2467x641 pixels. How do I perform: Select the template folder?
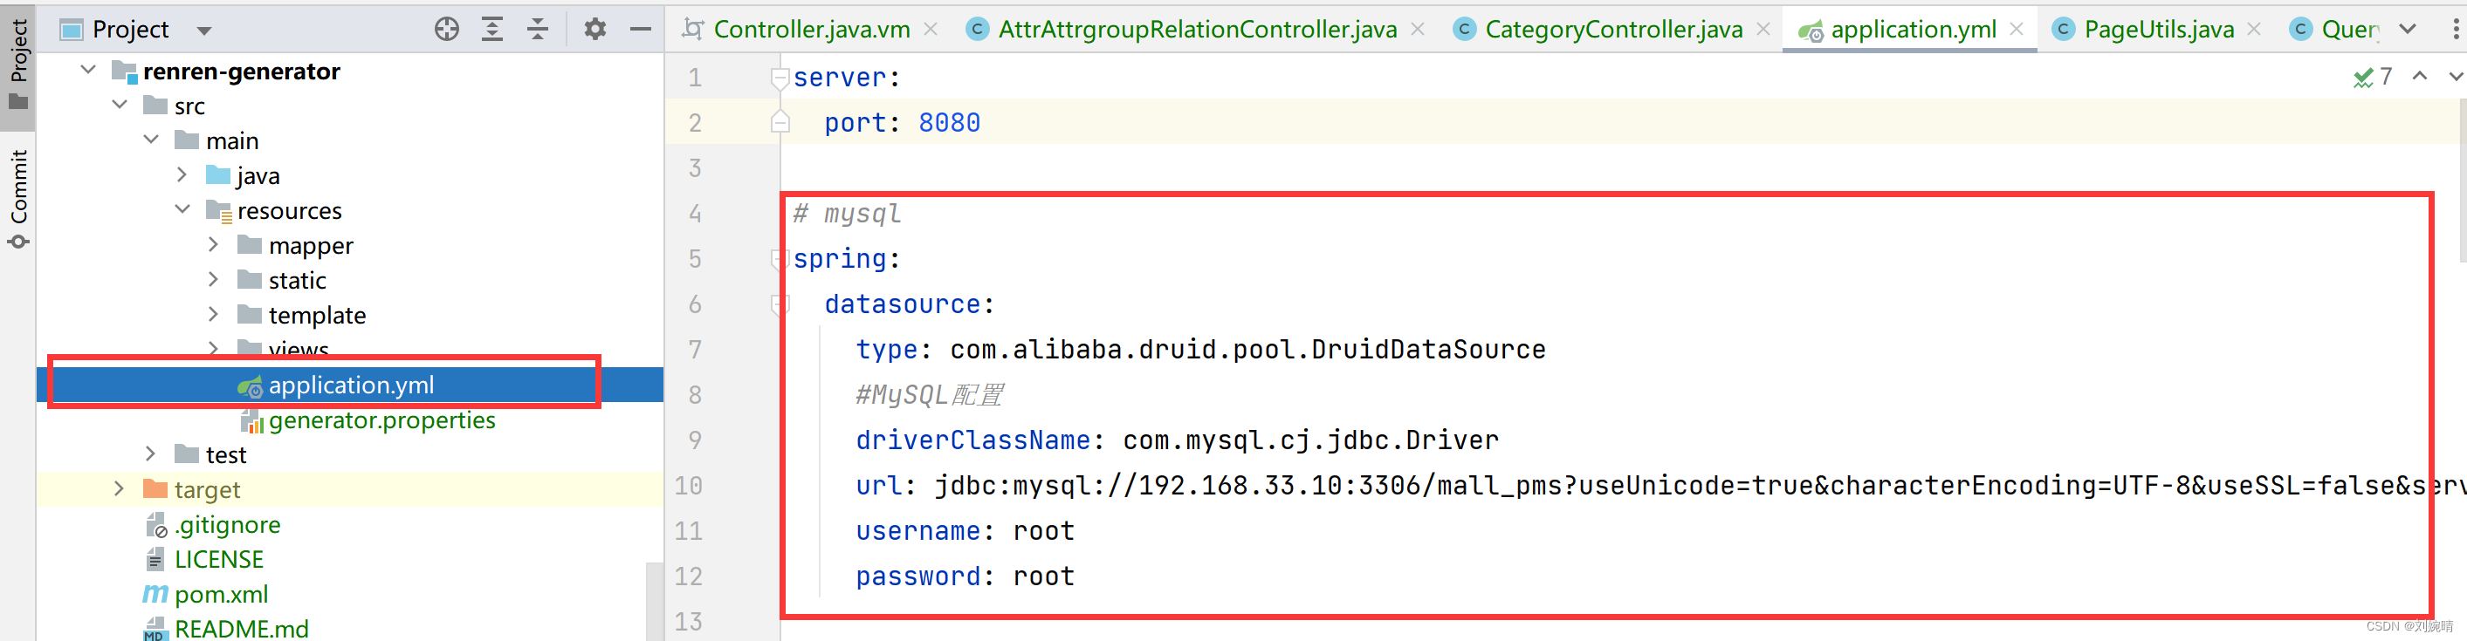click(x=302, y=315)
